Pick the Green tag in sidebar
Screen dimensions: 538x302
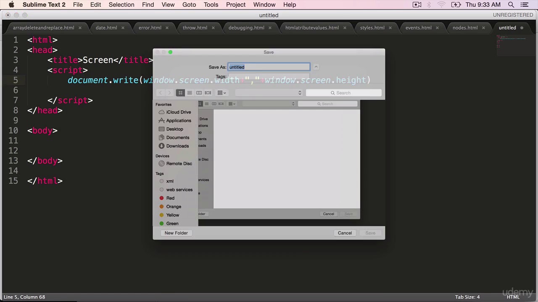tap(169, 223)
